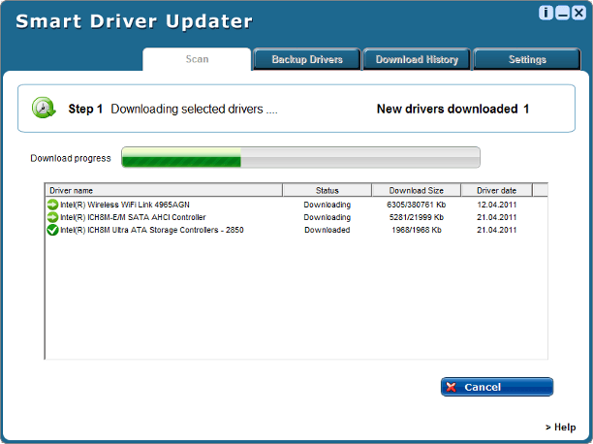Click the green clock step icon
Image resolution: width=593 pixels, height=444 pixels.
pyautogui.click(x=44, y=108)
